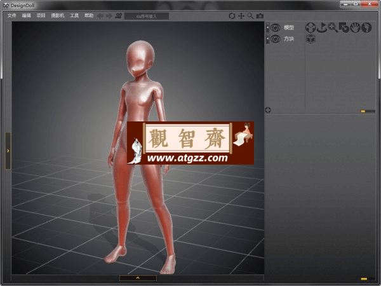
Task: Expand the 方块 row side arrow
Action: coord(268,39)
